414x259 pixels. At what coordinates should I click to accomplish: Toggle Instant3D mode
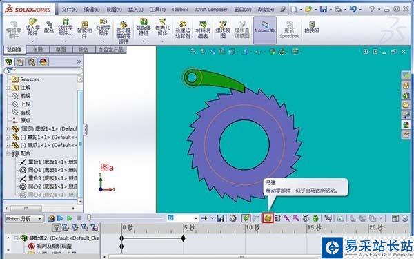coord(264,30)
